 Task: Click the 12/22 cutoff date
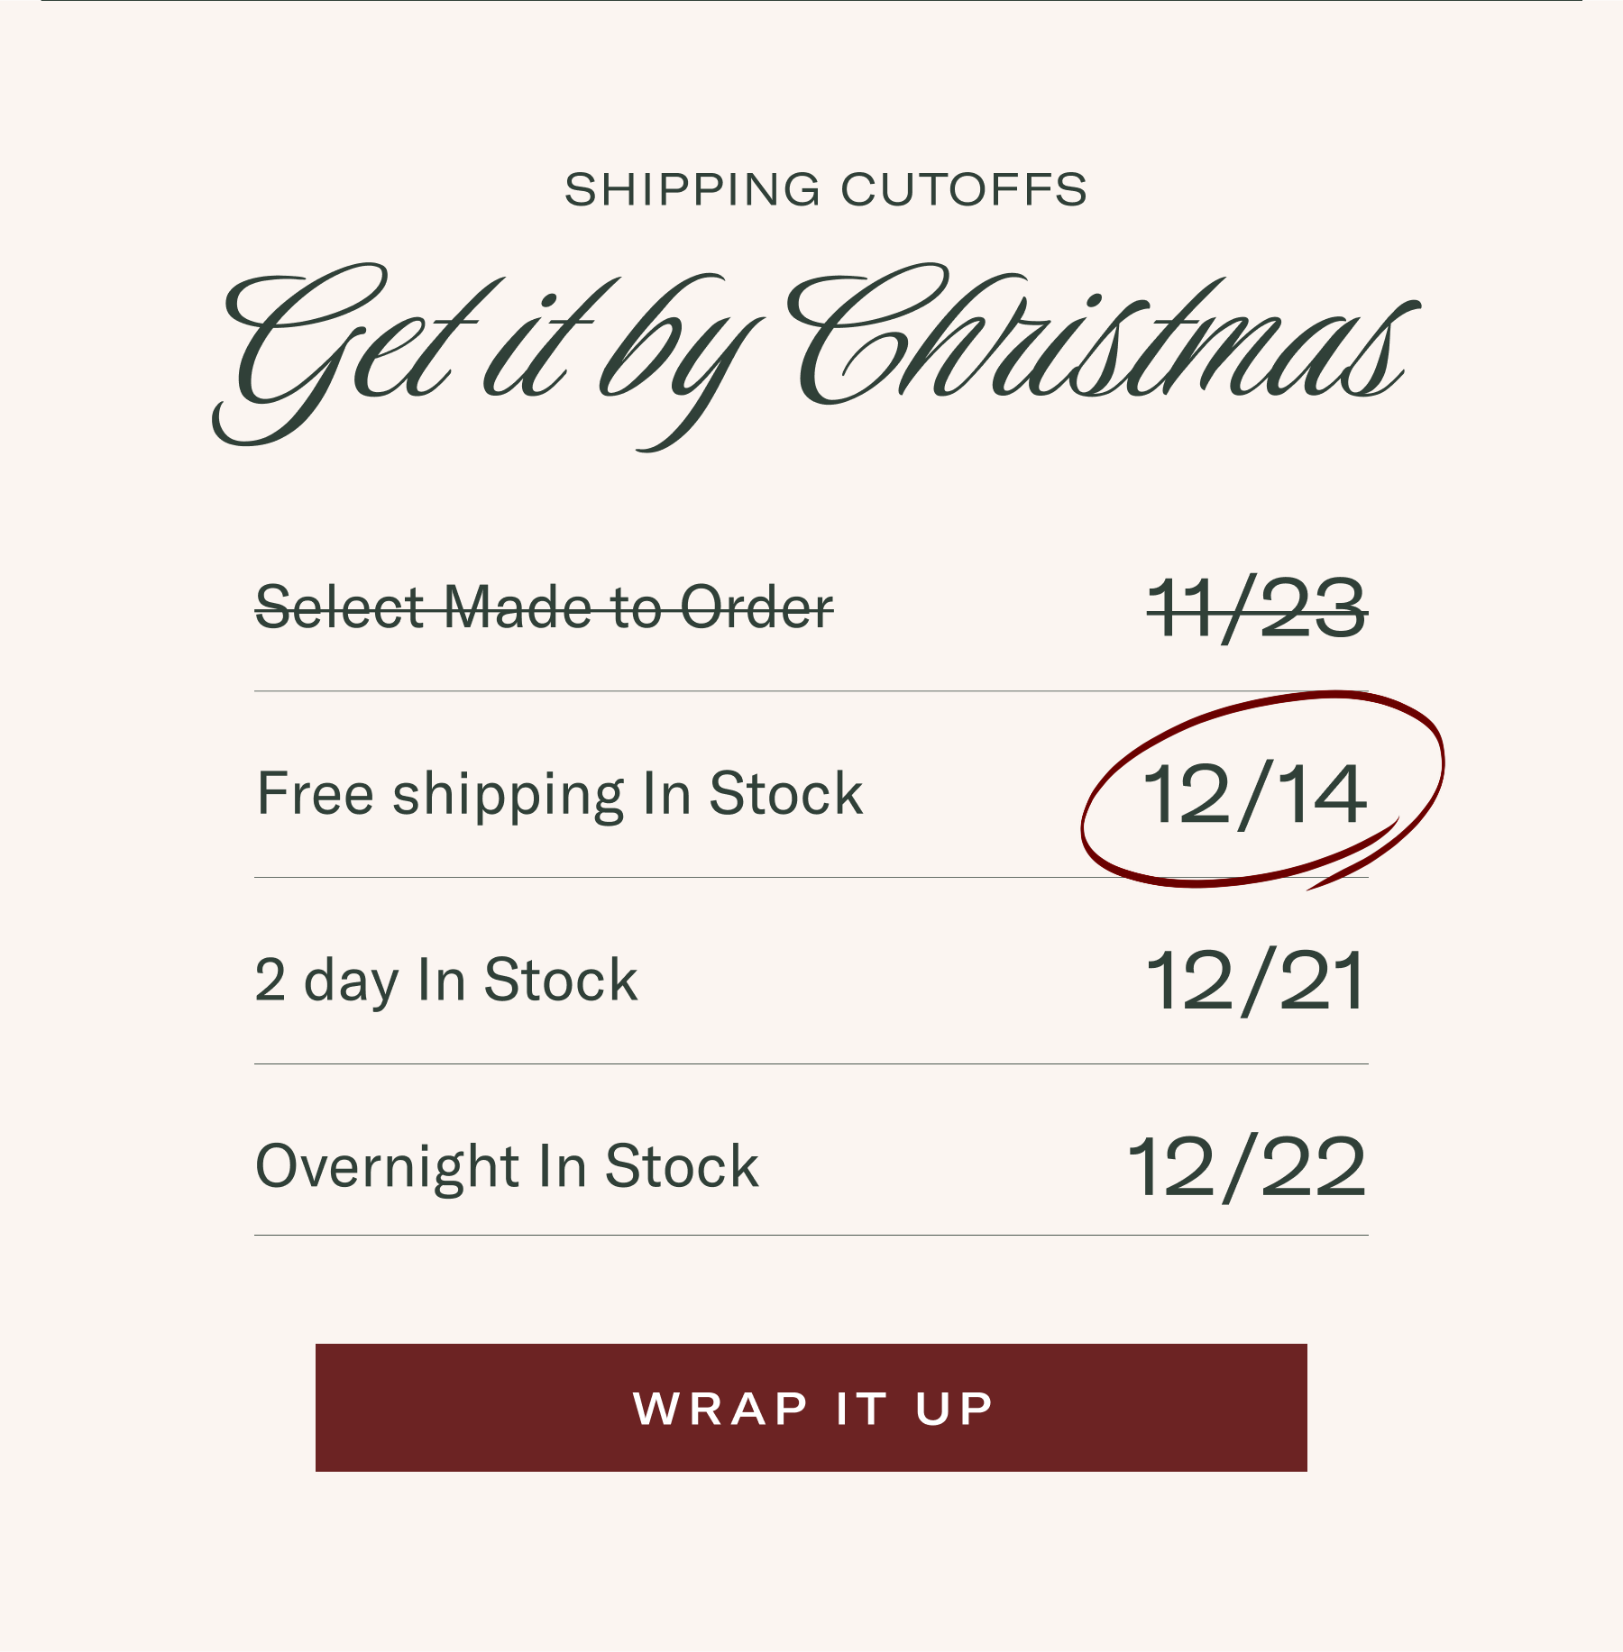(1247, 1167)
